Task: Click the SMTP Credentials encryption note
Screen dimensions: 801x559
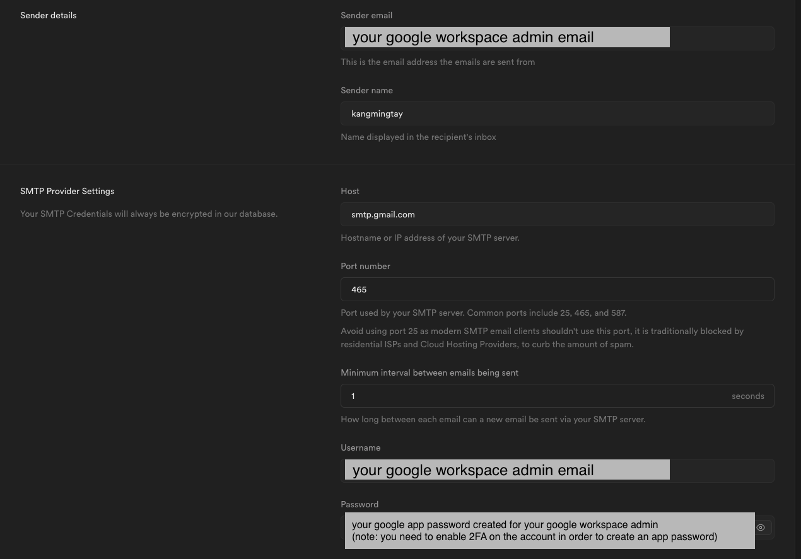Action: tap(149, 214)
